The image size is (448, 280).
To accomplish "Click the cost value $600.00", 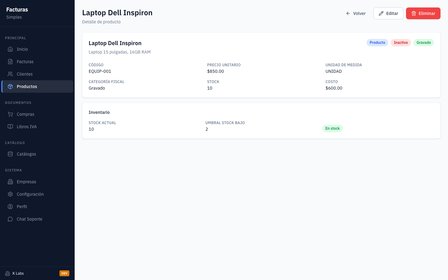I will [334, 88].
